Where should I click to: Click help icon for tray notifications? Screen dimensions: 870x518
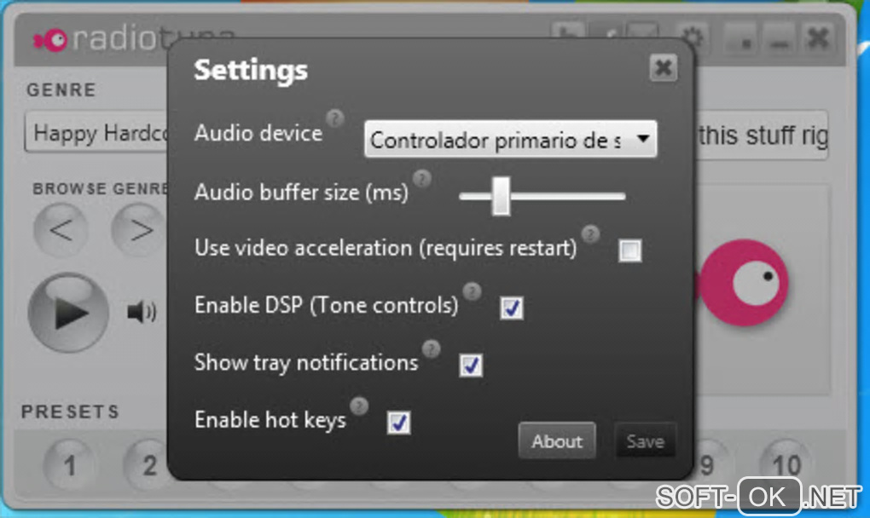tap(431, 348)
